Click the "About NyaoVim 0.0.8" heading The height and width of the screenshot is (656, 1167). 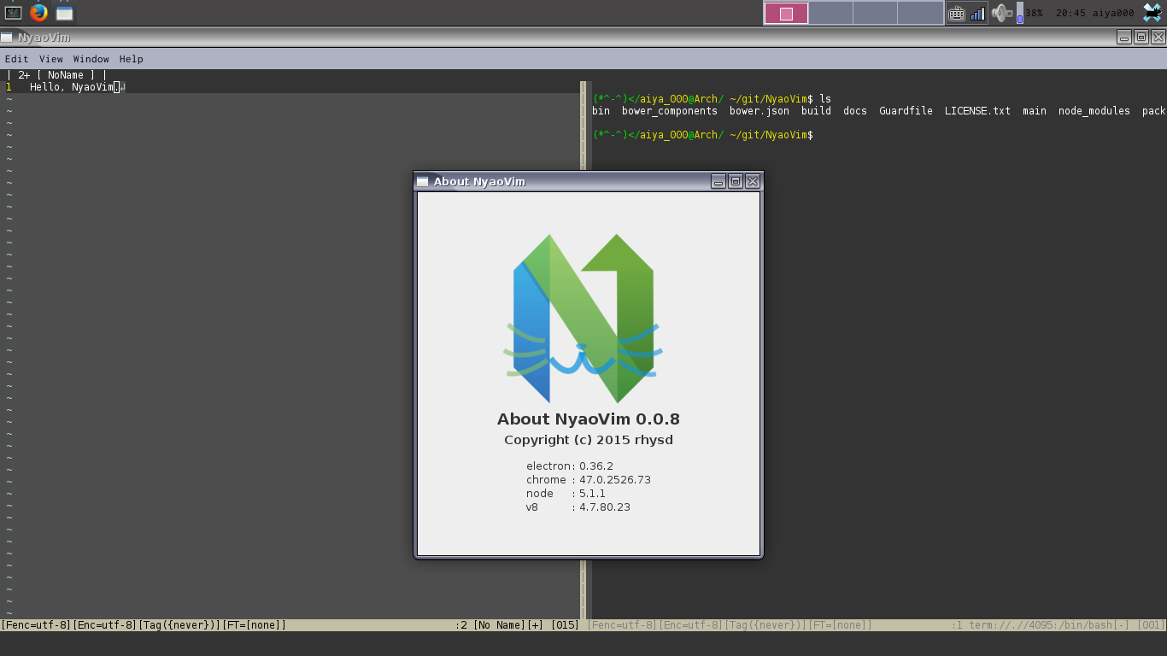pos(589,419)
